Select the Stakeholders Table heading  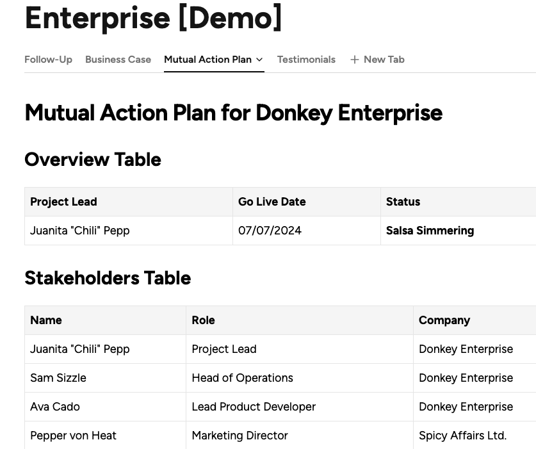pyautogui.click(x=108, y=278)
